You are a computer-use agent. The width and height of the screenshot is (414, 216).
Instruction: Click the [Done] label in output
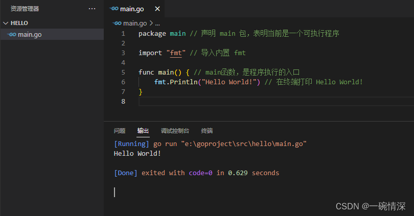125,173
